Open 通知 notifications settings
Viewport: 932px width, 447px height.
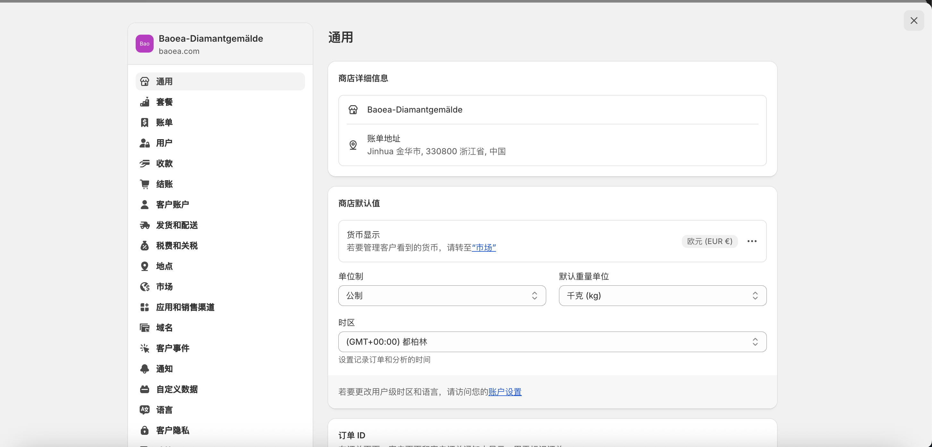click(x=220, y=369)
